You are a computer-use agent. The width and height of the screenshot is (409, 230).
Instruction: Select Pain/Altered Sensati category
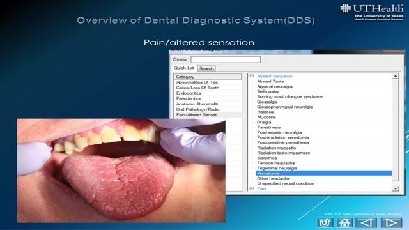pyautogui.click(x=197, y=115)
